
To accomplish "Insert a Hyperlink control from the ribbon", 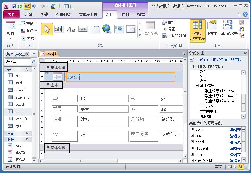I will pos(106,29).
